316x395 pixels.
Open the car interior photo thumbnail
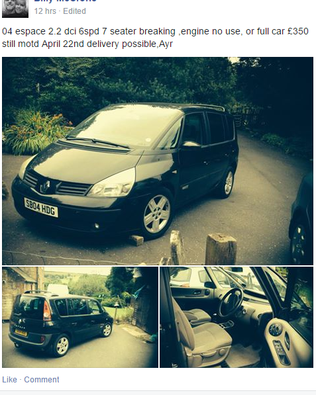point(237,317)
